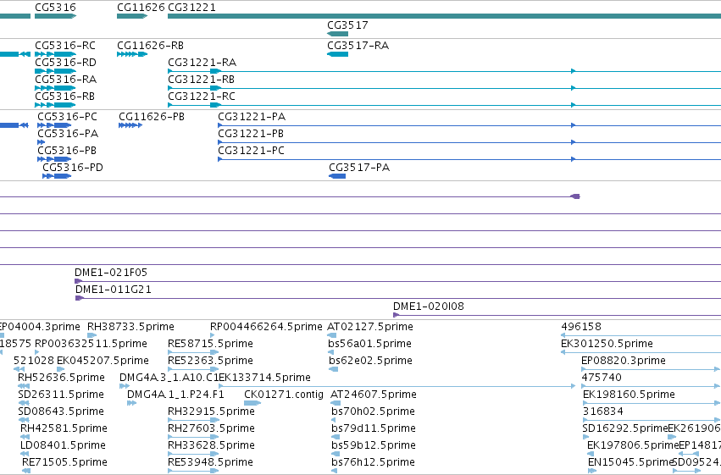Select transcript CG31221-RC
Viewport: 721px width, 475px height.
[202, 97]
